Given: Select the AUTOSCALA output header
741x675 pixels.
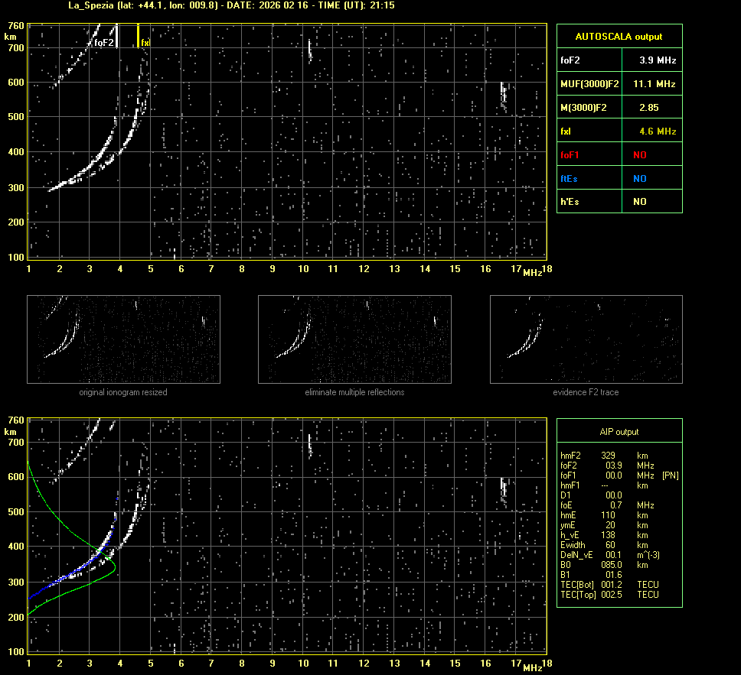Looking at the screenshot, I should [619, 36].
